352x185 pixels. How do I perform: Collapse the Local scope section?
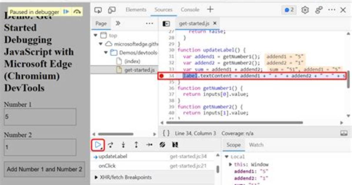227,157
